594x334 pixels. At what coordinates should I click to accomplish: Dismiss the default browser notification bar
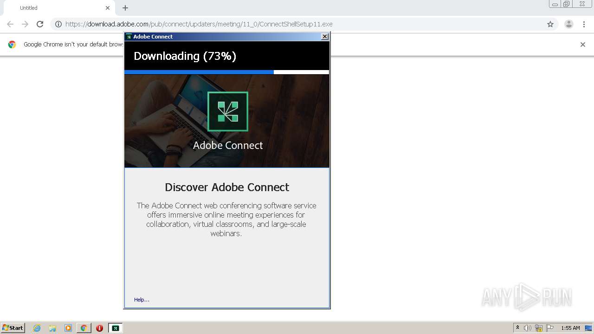tap(583, 45)
